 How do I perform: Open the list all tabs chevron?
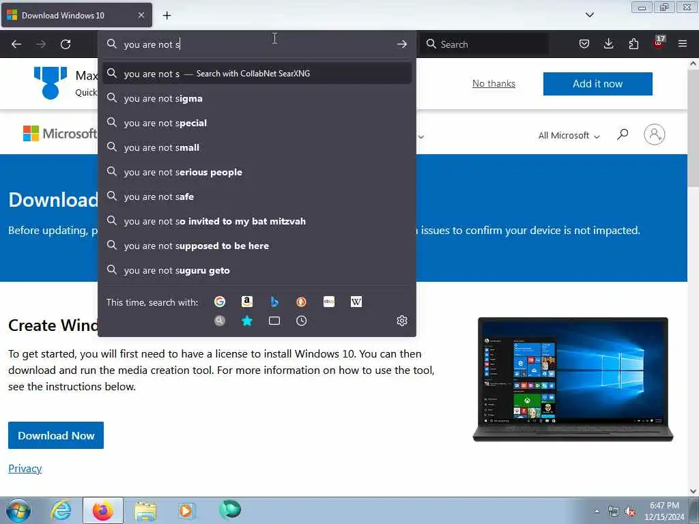[x=589, y=15]
